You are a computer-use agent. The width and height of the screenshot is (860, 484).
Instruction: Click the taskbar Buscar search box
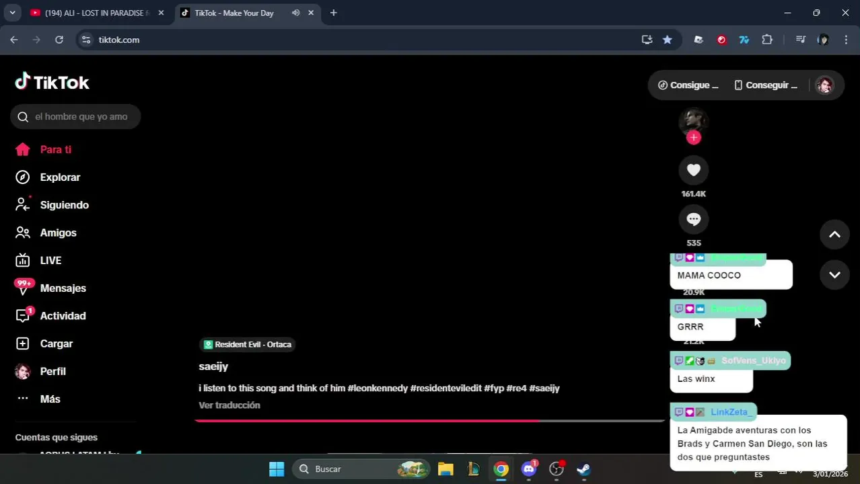tap(362, 469)
